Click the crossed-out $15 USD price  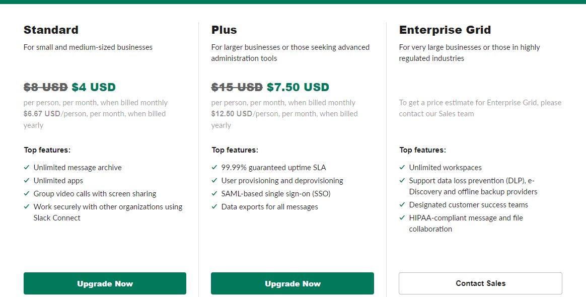coord(237,87)
